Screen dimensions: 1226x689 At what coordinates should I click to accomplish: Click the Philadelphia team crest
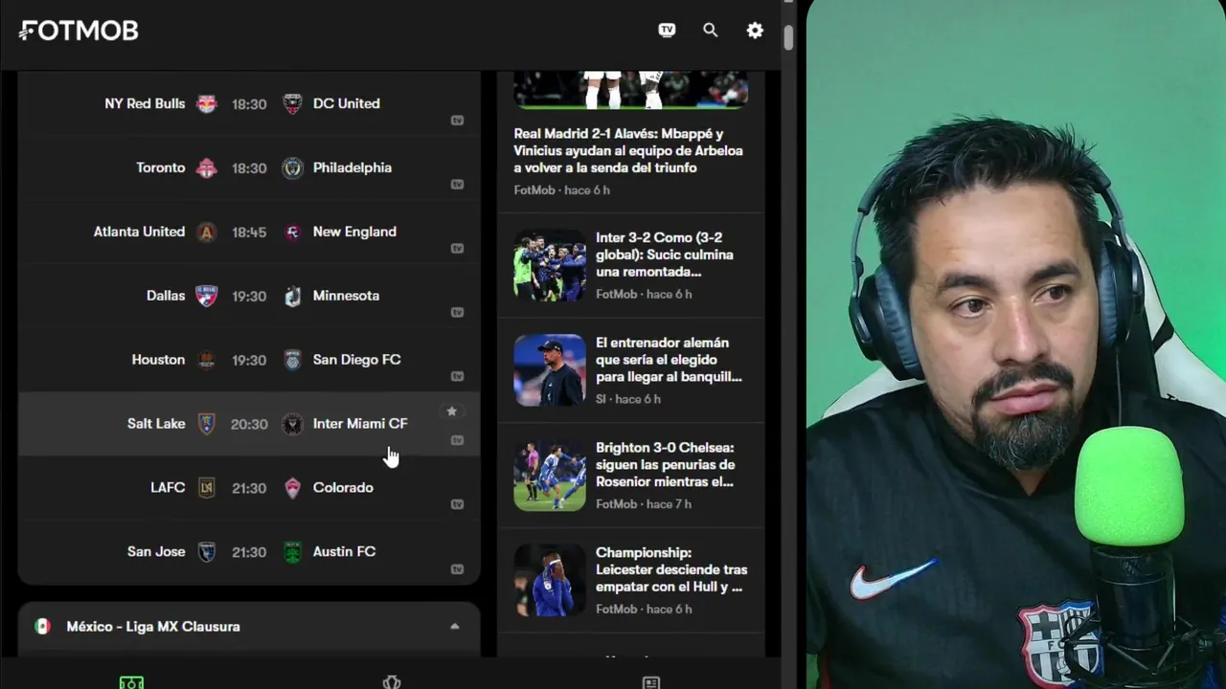tap(292, 168)
